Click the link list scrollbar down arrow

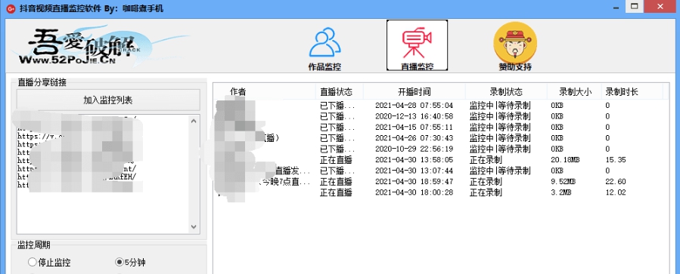coord(194,226)
